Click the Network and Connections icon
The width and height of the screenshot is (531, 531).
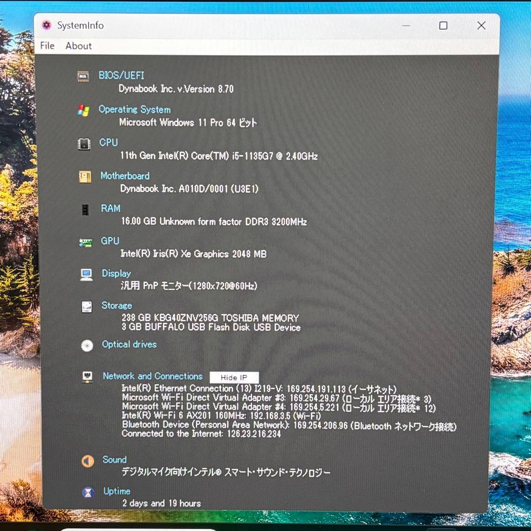pos(87,377)
